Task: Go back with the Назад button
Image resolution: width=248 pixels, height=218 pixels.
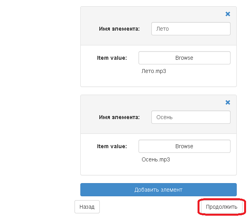Action: pyautogui.click(x=87, y=207)
